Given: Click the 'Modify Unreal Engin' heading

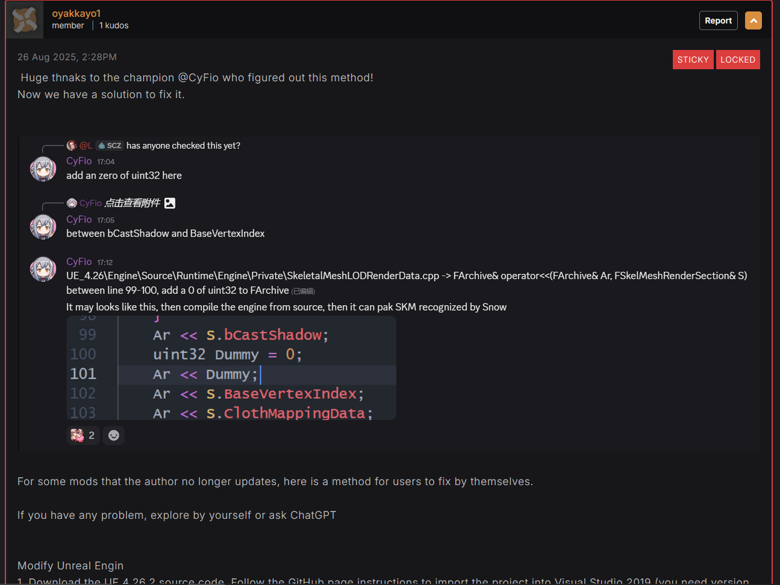Looking at the screenshot, I should click(x=70, y=566).
